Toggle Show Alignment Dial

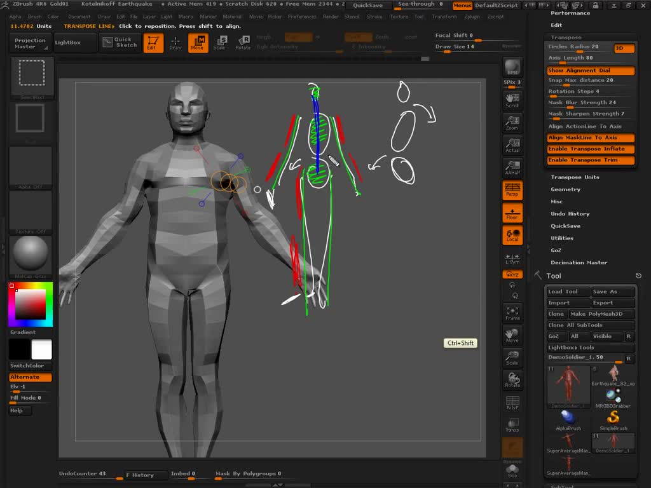[x=591, y=71]
